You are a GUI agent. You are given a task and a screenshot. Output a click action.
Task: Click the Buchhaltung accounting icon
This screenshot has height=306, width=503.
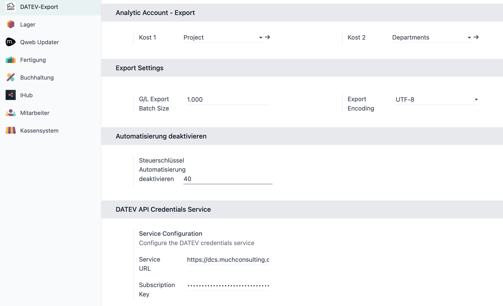click(10, 77)
